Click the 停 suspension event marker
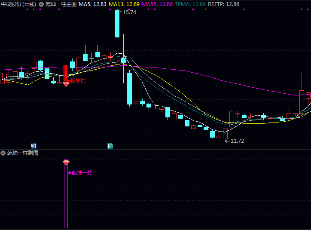Image resolution: width=311 pixels, height=230 pixels. coord(110,146)
